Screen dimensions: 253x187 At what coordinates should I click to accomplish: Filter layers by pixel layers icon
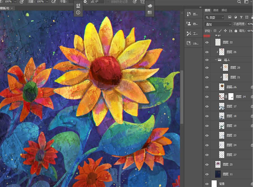pos(230,17)
